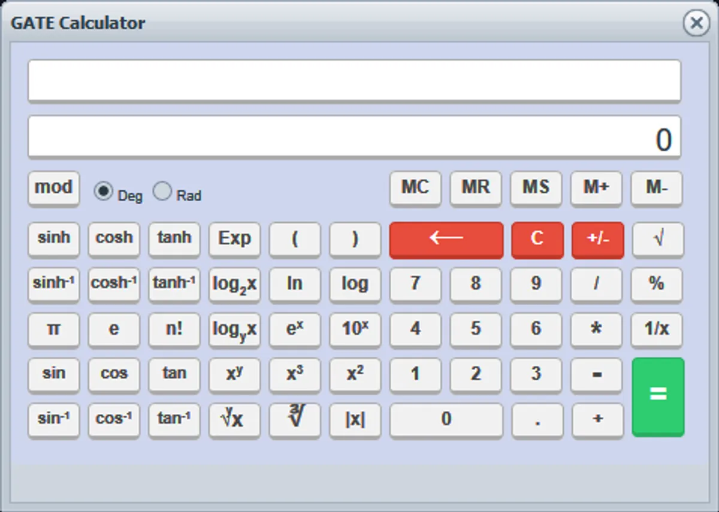Viewport: 719px width, 512px height.
Task: Click the M+ memory add button
Action: [597, 189]
